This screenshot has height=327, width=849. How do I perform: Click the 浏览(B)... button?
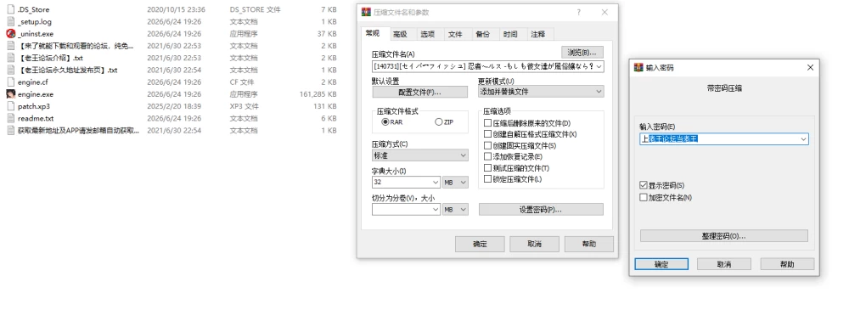pyautogui.click(x=582, y=52)
